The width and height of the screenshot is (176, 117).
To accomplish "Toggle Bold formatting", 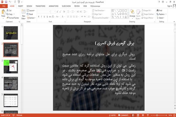I will [x=39, y=17].
